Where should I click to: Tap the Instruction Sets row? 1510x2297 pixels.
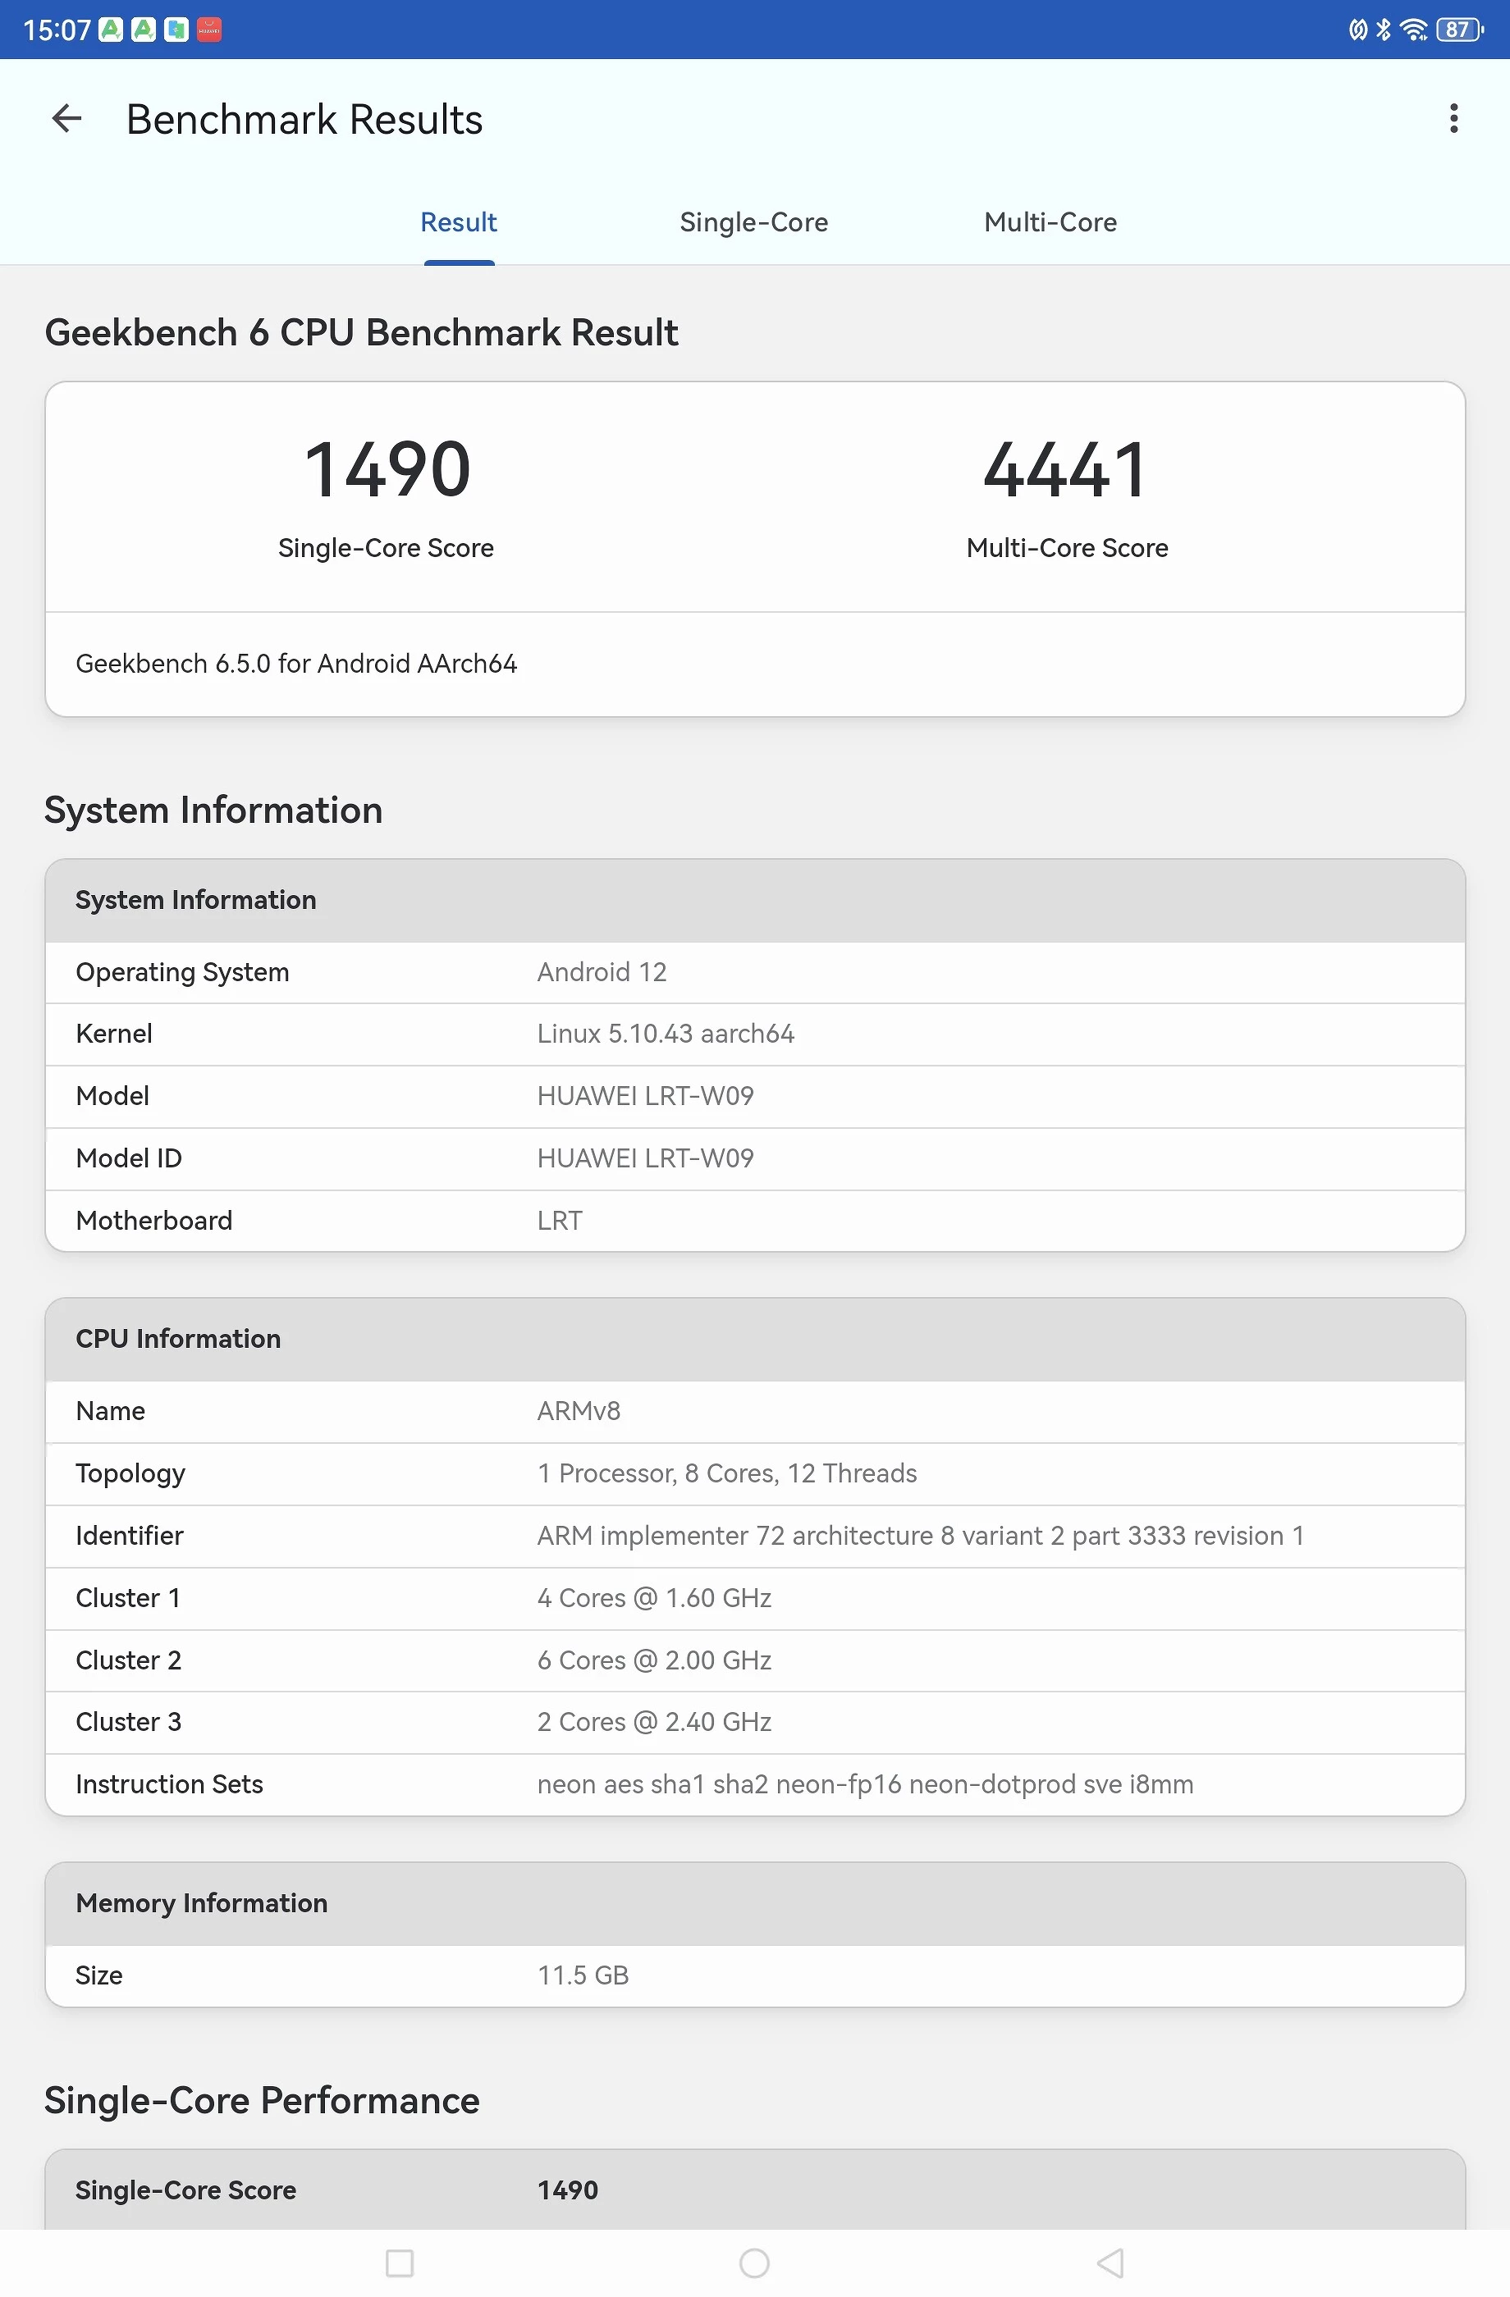pyautogui.click(x=755, y=1784)
